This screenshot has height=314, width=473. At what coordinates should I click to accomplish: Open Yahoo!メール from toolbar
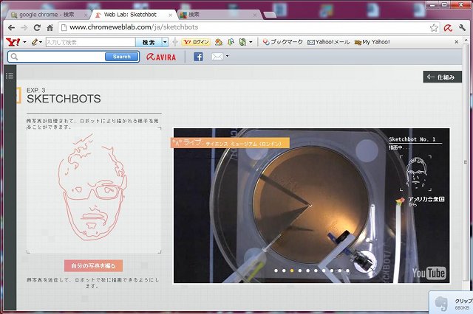click(x=328, y=42)
